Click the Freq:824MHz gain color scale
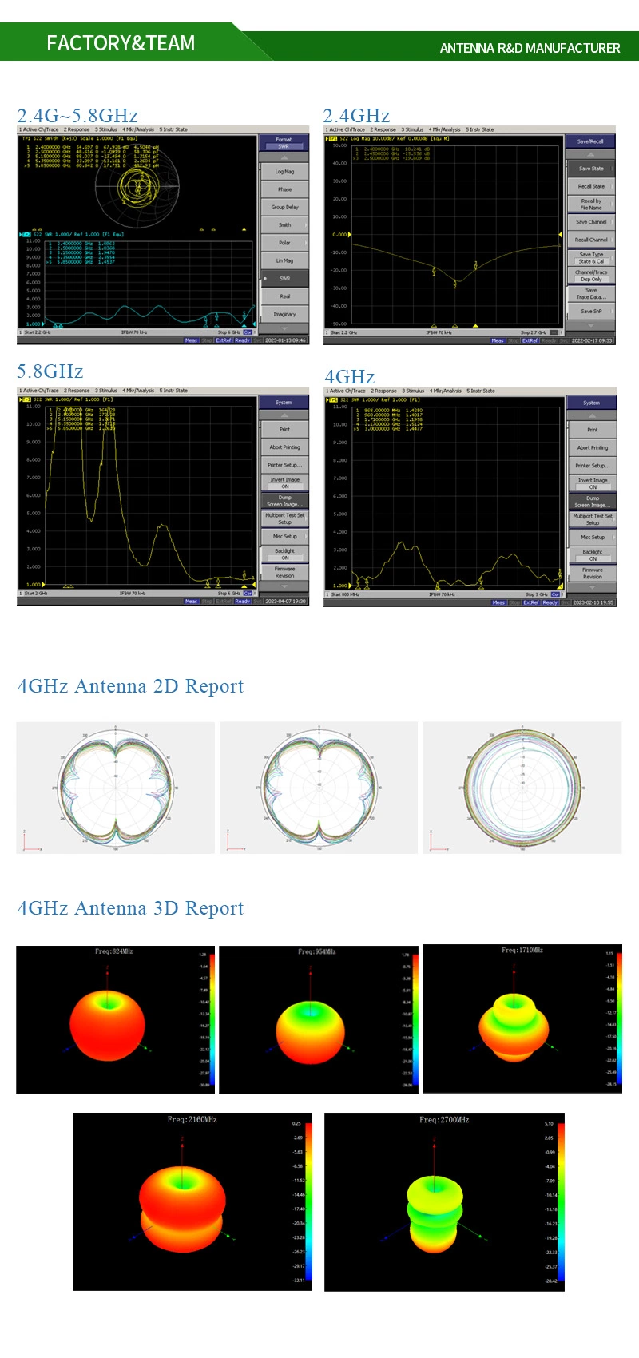This screenshot has width=639, height=1358. point(212,1019)
